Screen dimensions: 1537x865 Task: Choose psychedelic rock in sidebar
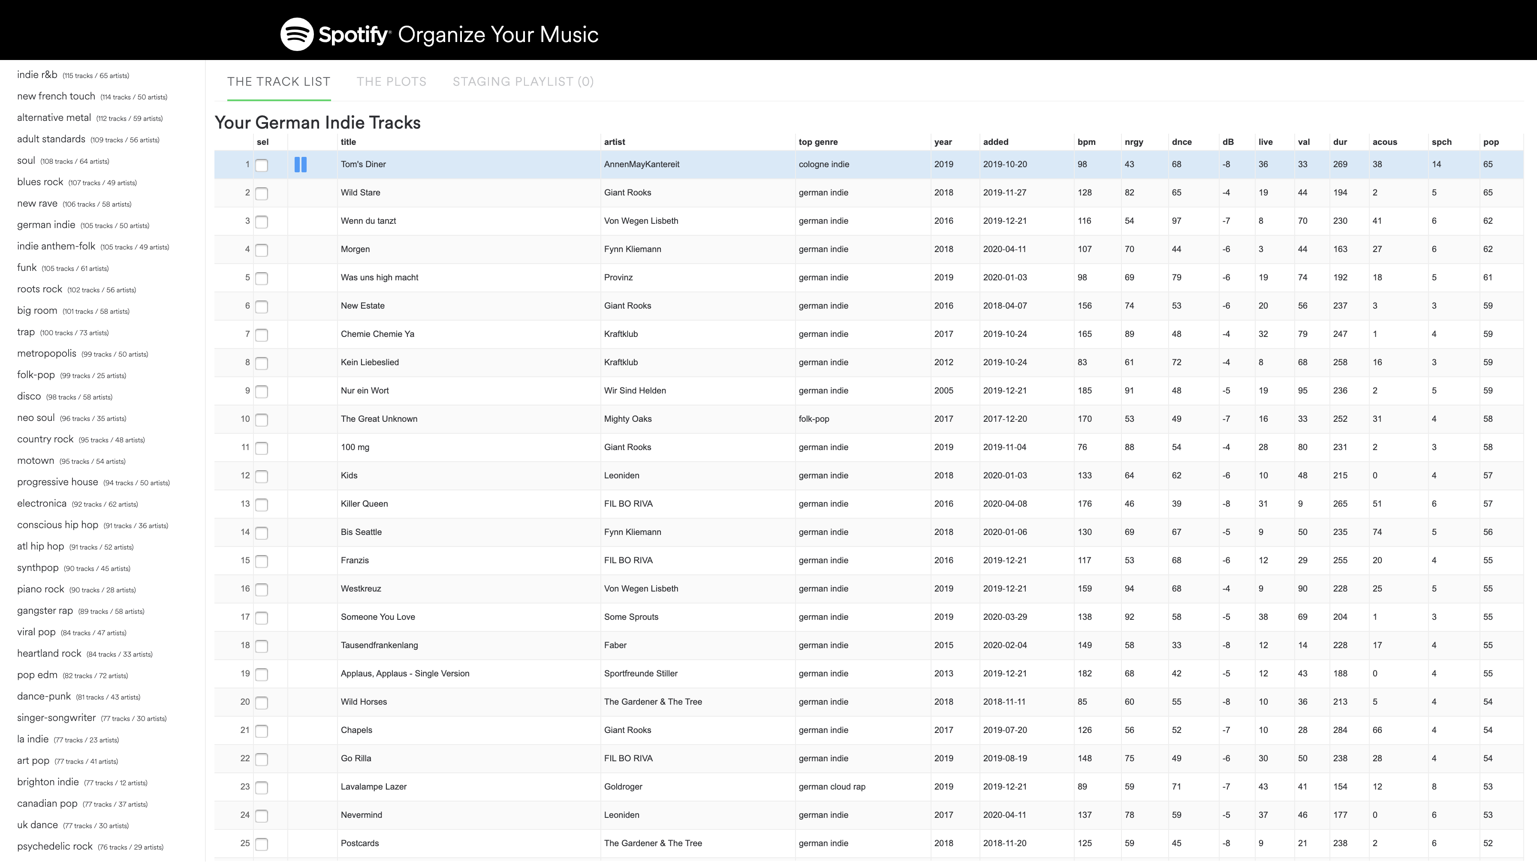point(55,846)
